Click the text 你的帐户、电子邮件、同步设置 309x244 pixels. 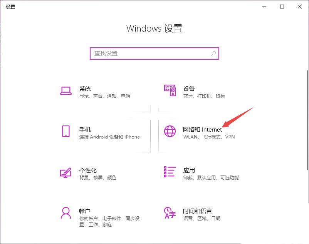109,221
